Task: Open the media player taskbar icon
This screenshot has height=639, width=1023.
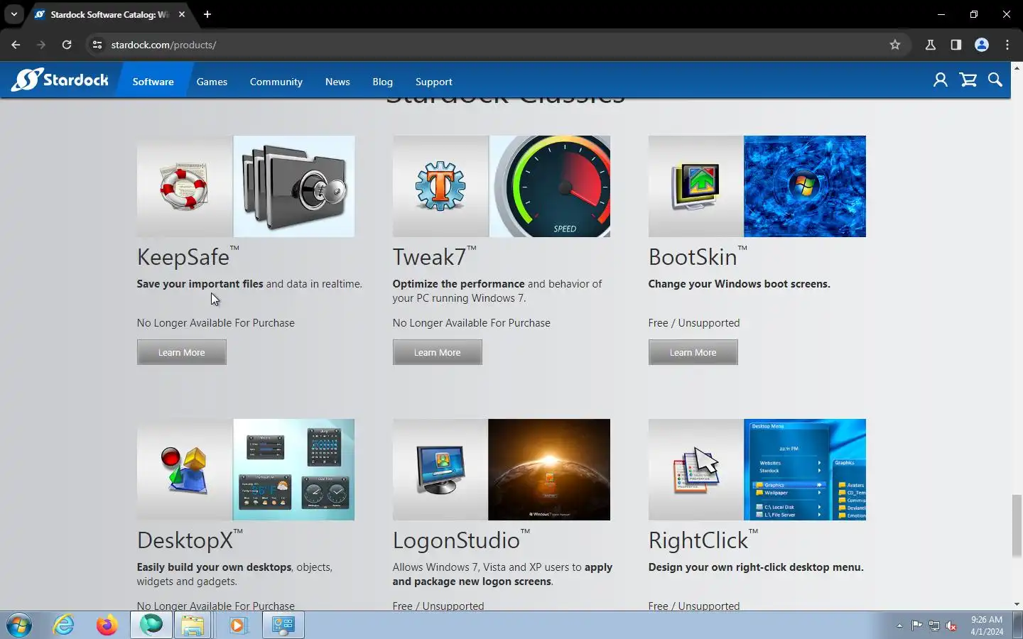Action: (x=237, y=626)
